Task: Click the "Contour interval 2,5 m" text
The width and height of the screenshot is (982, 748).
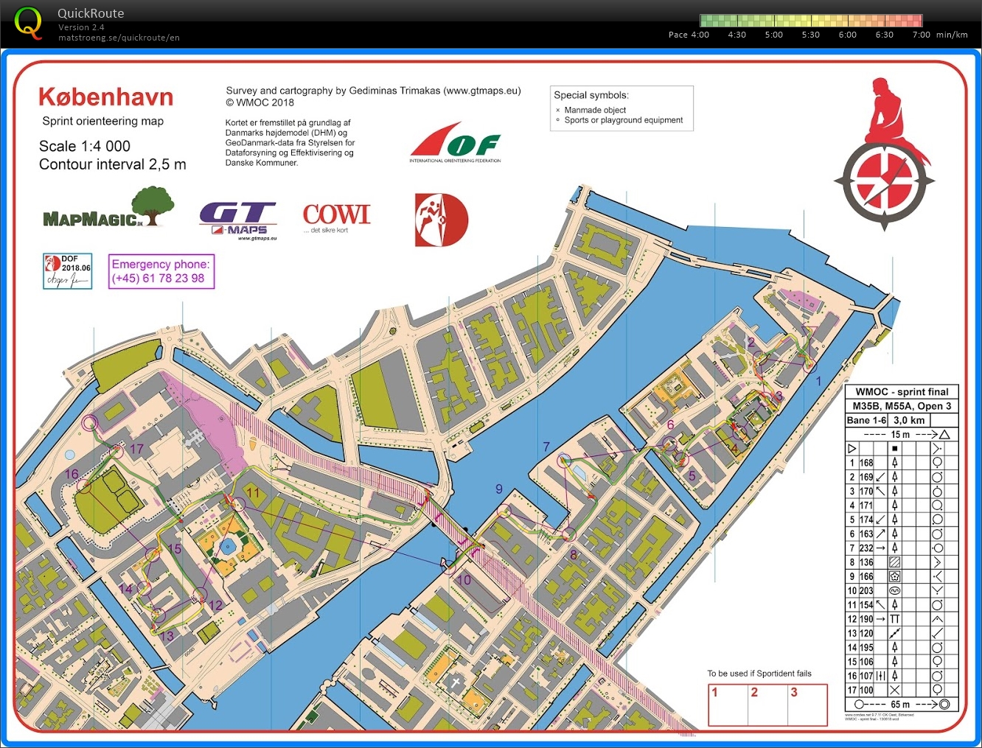Action: tap(113, 164)
